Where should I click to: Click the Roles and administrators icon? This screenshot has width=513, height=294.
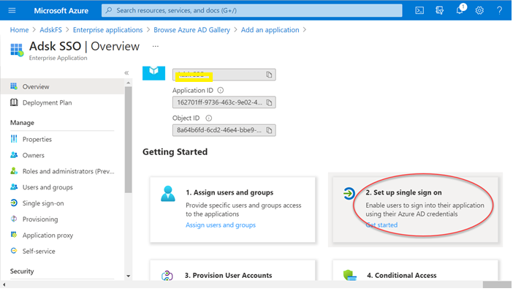[x=14, y=171]
